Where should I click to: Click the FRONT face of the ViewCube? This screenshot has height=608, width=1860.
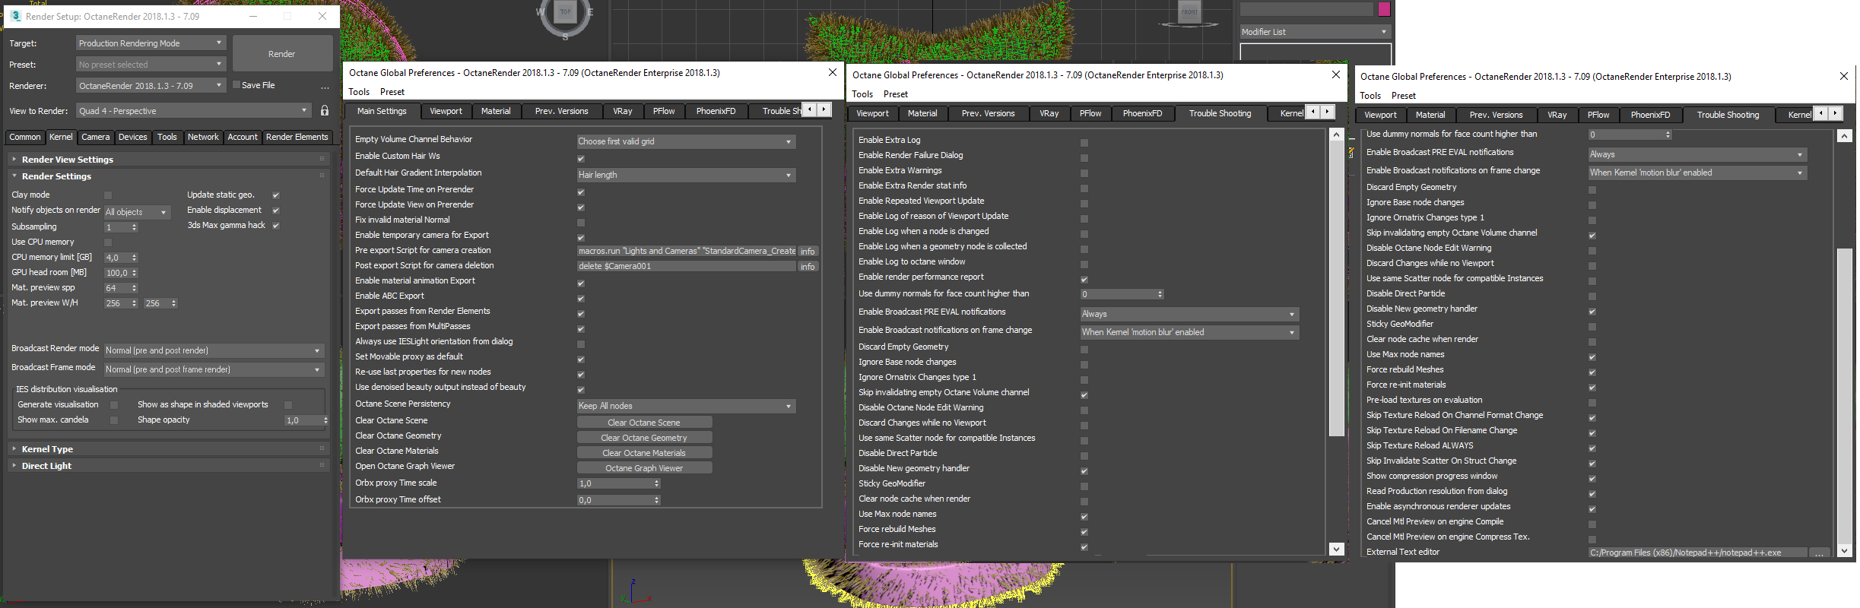point(1189,11)
